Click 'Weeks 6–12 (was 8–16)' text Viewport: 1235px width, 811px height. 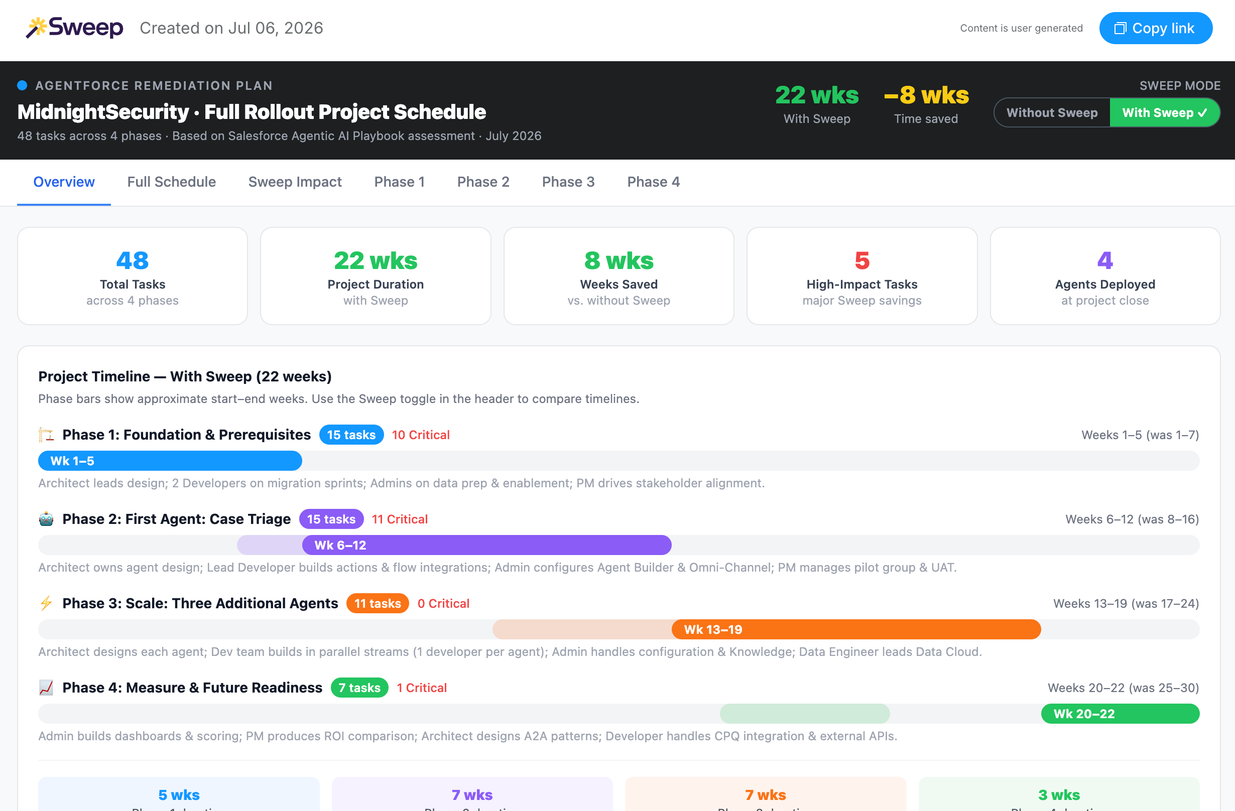(1132, 519)
